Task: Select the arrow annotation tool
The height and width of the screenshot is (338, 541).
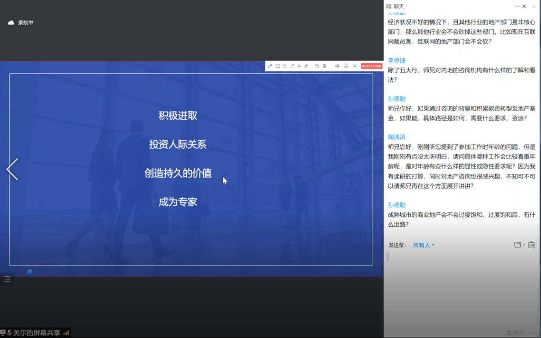Action: [292, 66]
